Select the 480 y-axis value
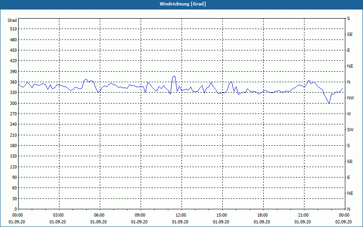Screen dimensions: 363x227 (14, 40)
